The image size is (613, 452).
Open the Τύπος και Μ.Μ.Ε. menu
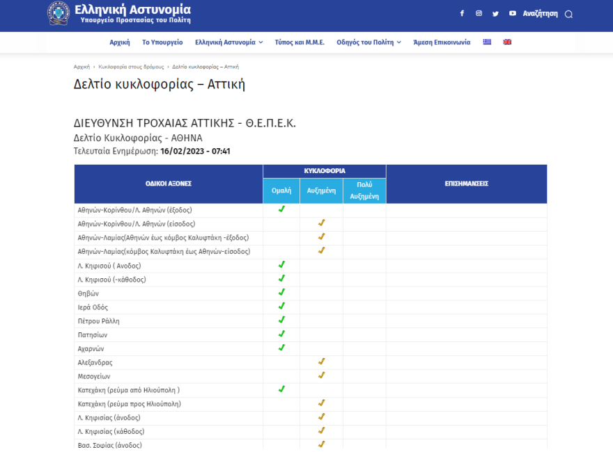[300, 42]
